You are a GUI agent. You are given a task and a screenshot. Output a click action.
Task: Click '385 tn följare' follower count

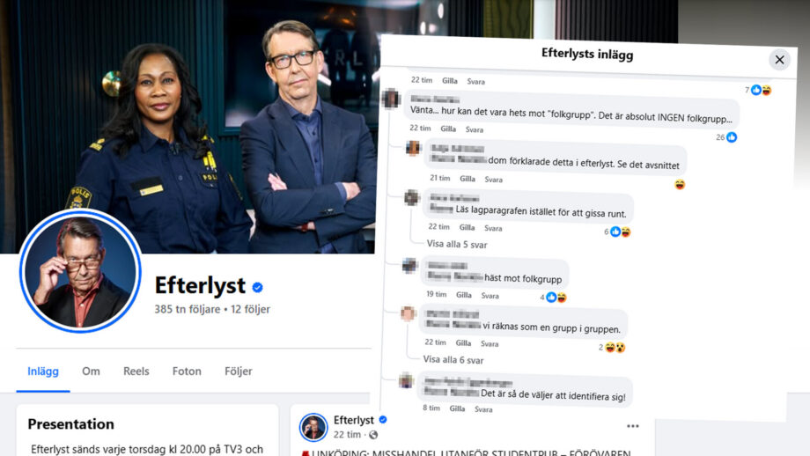tap(187, 309)
